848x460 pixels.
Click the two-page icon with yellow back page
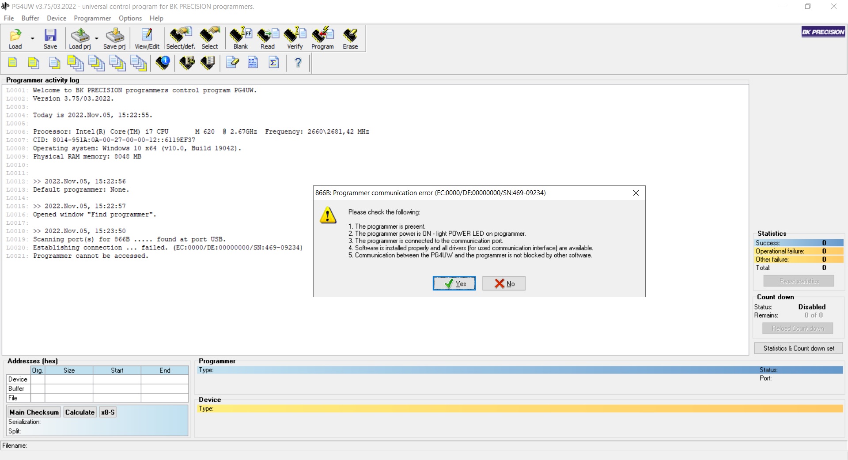click(x=54, y=63)
